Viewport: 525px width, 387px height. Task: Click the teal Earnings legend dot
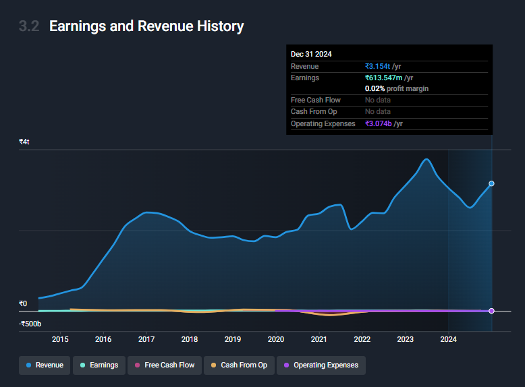[x=82, y=365]
